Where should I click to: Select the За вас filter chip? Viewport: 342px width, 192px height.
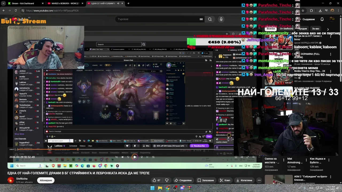coord(316,29)
